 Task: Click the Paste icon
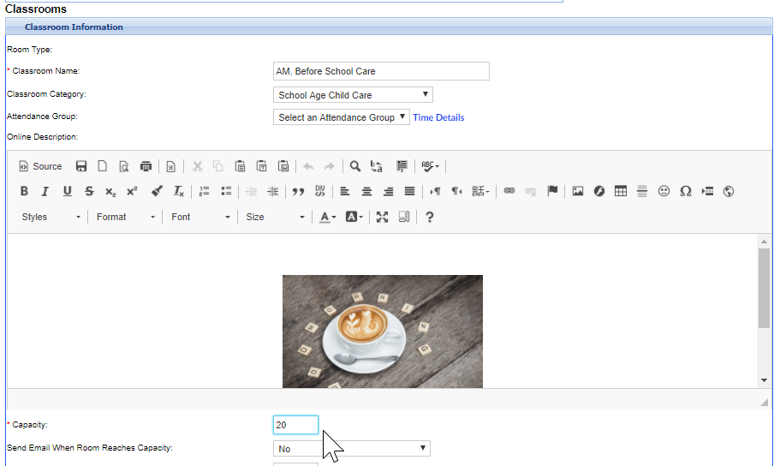[x=241, y=166]
